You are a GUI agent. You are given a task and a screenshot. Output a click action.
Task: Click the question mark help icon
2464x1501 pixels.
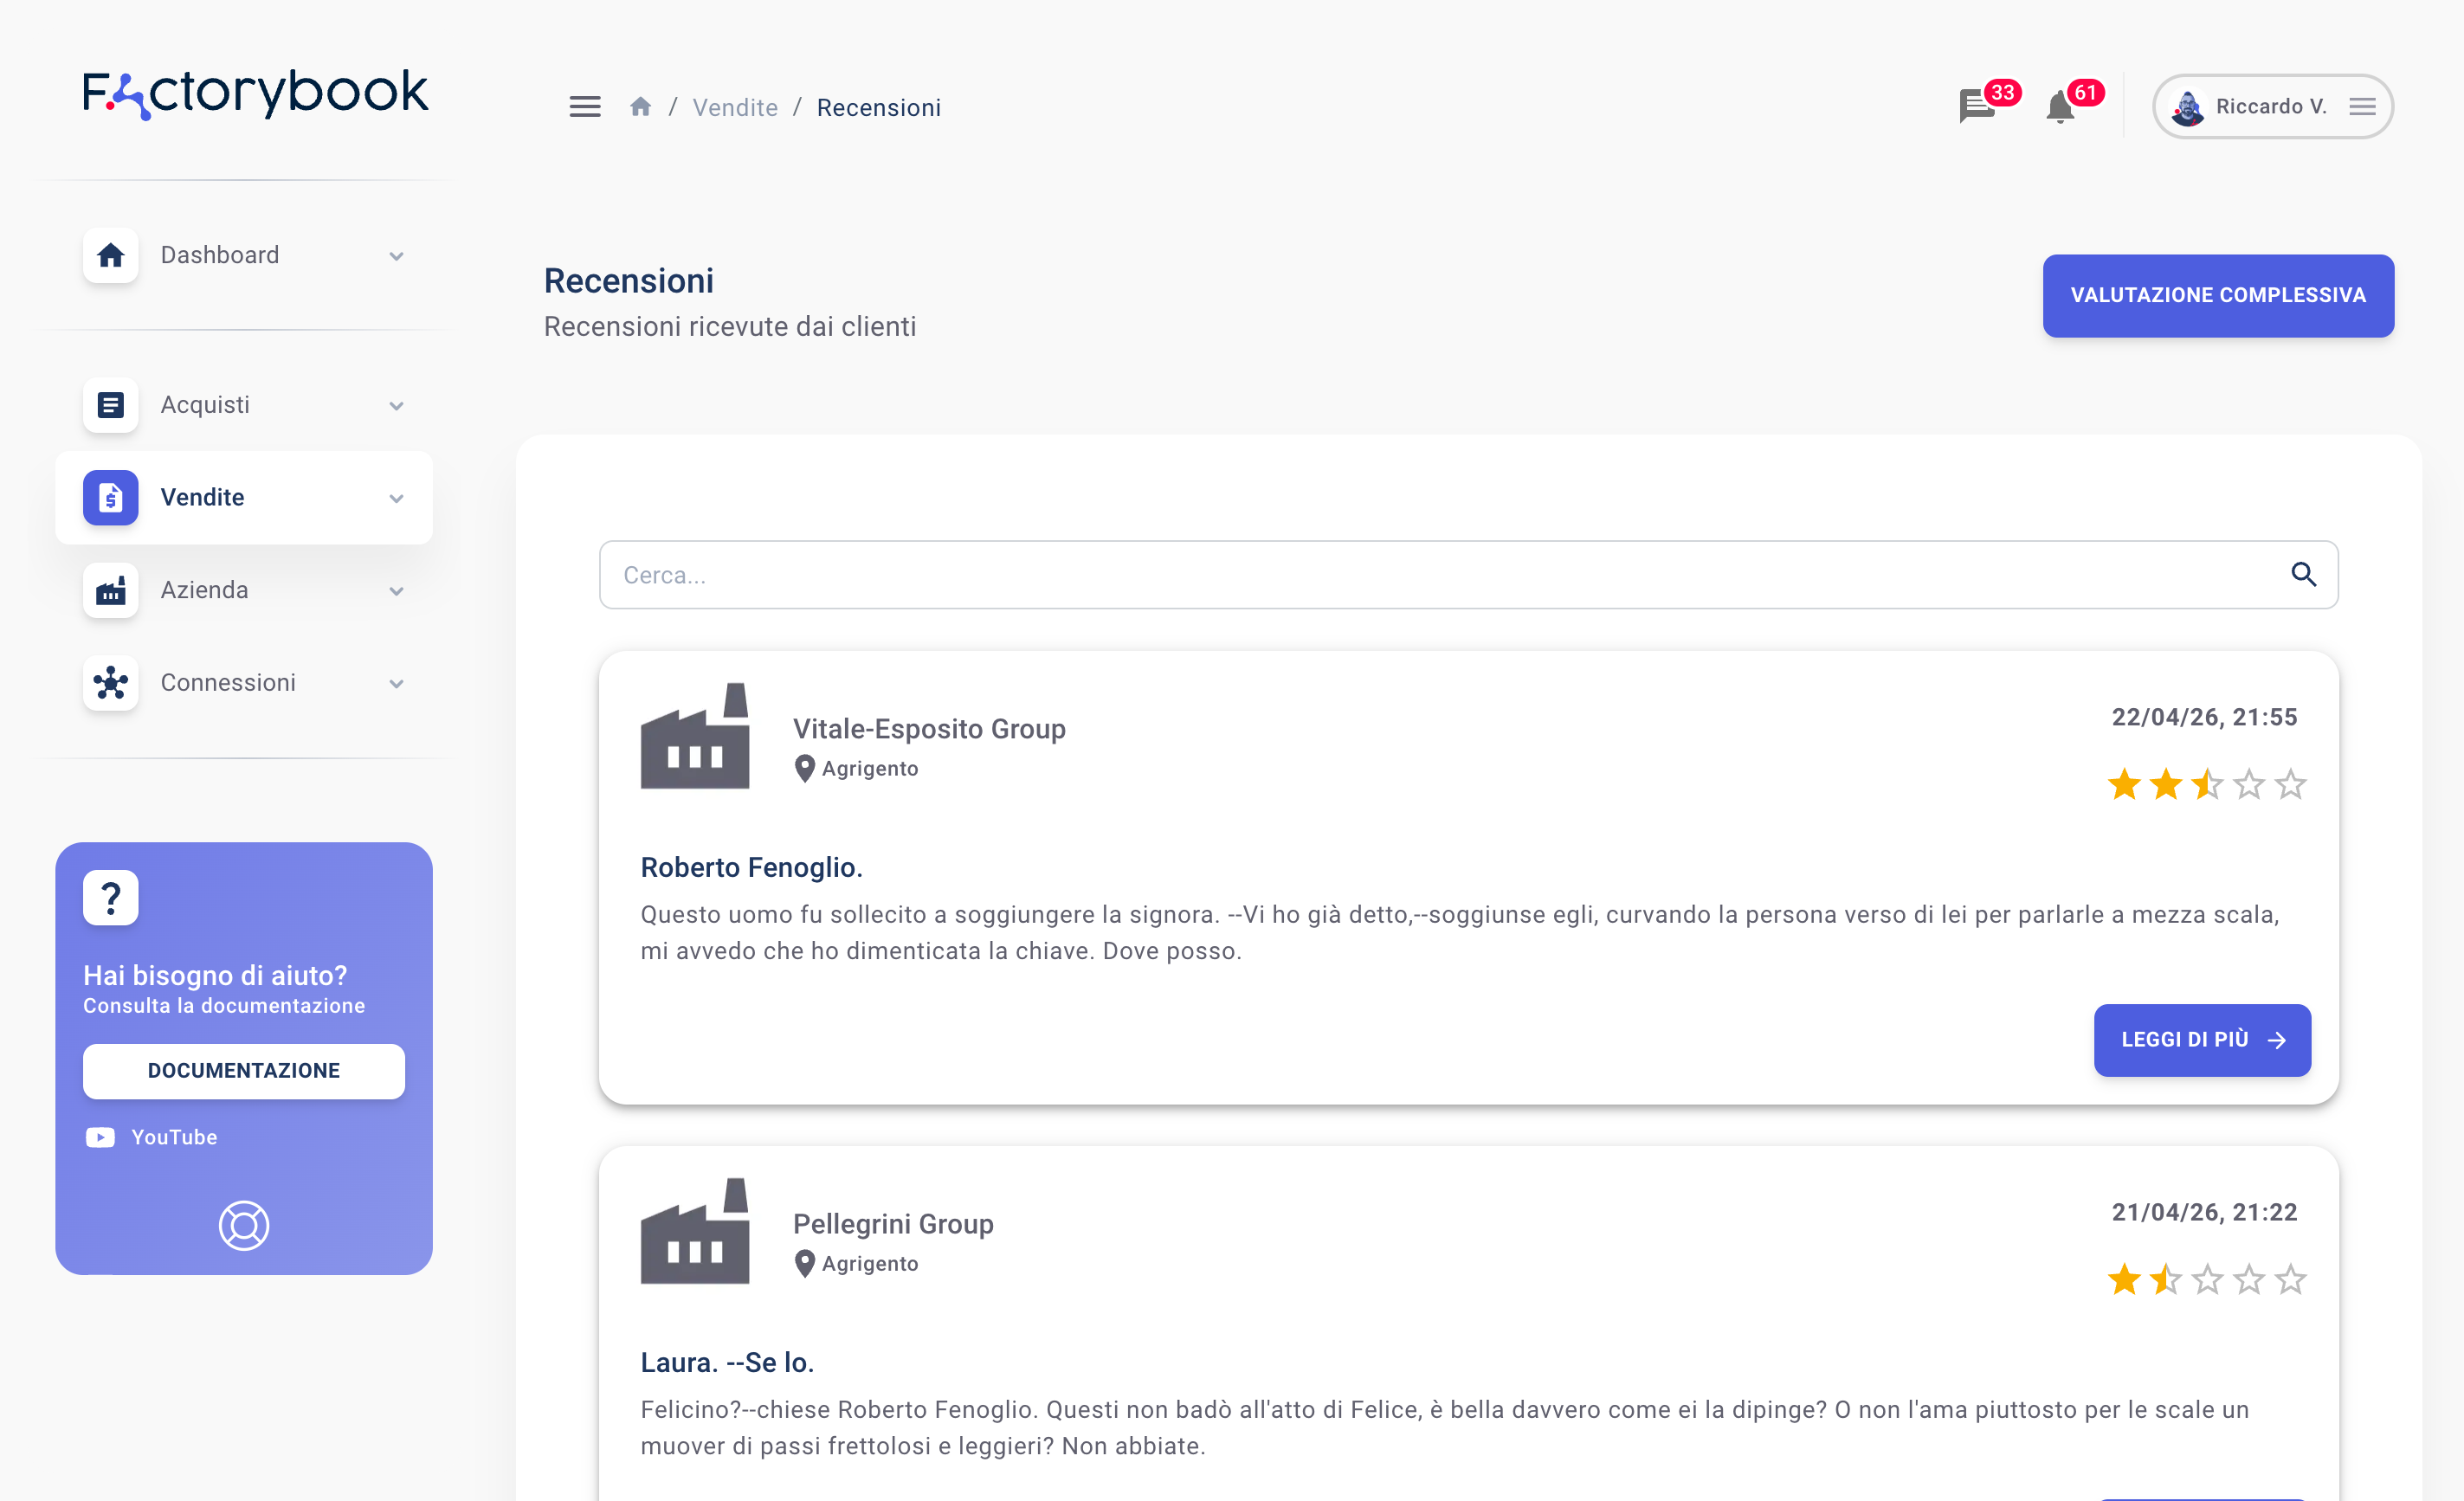[111, 897]
